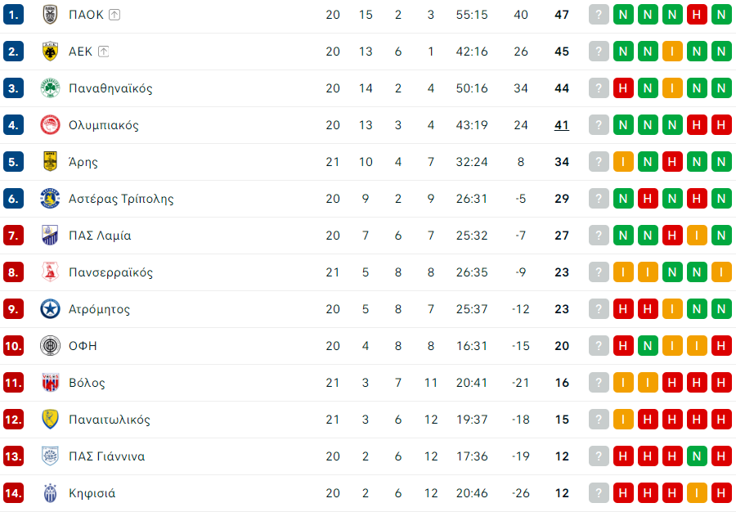Click the Άρης yellow crest icon
Image resolution: width=736 pixels, height=512 pixels.
(x=50, y=162)
